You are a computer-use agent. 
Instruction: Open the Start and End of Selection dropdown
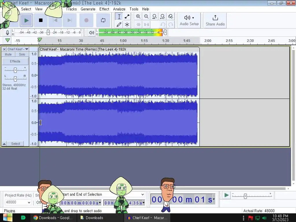coord(143,195)
